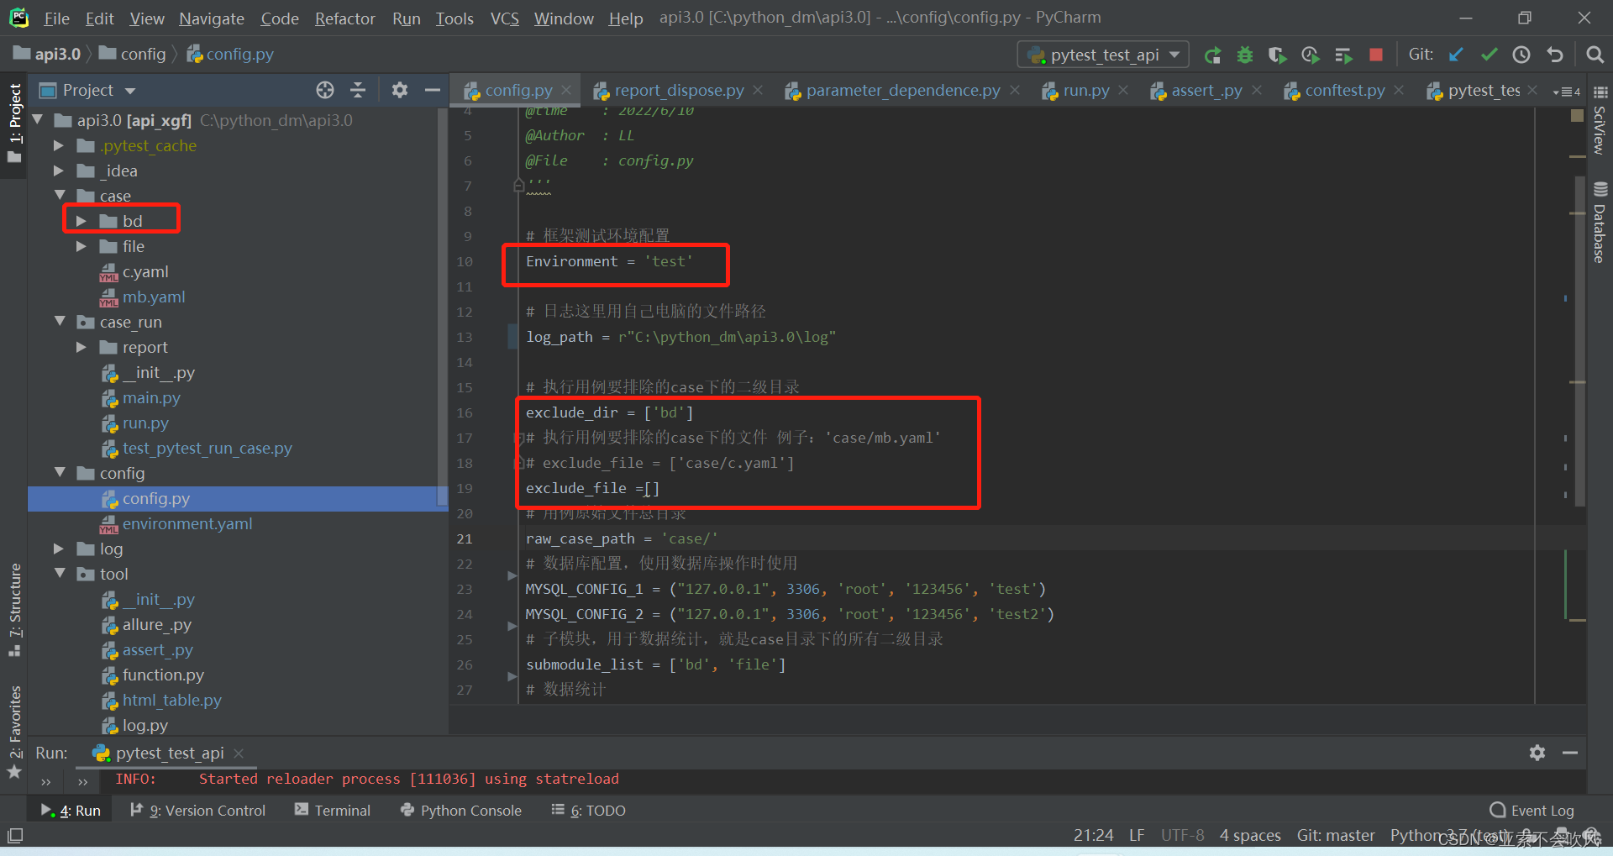The height and width of the screenshot is (856, 1613).
Task: Expand the report folder
Action: click(x=81, y=347)
